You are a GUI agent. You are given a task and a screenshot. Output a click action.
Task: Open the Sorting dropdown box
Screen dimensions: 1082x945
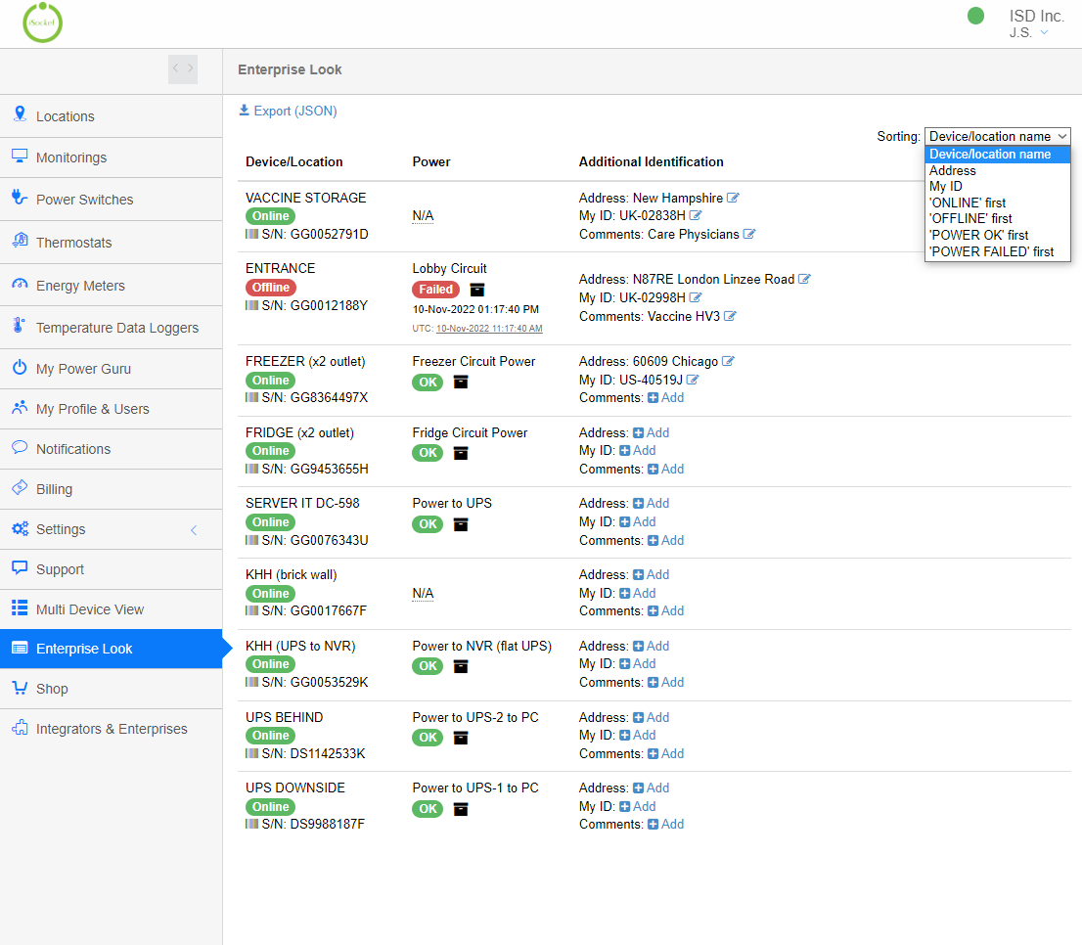click(997, 137)
